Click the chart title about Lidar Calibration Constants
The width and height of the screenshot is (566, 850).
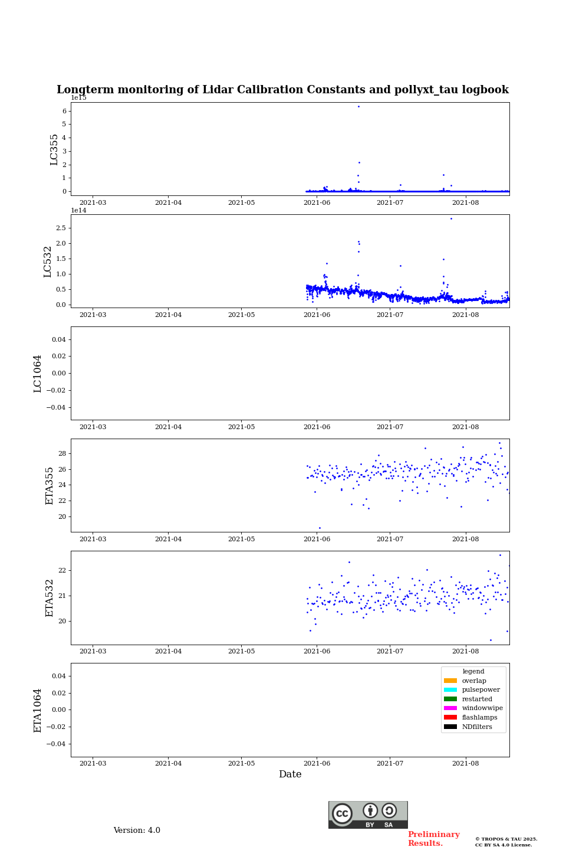coord(282,90)
